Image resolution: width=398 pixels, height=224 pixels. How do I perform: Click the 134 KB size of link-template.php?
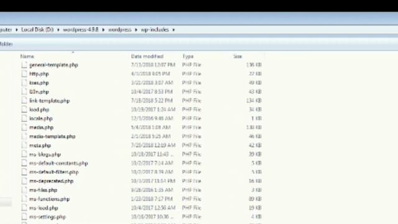254,101
